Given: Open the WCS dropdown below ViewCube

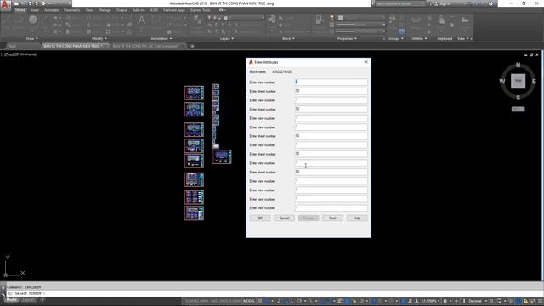Looking at the screenshot, I should [x=518, y=109].
